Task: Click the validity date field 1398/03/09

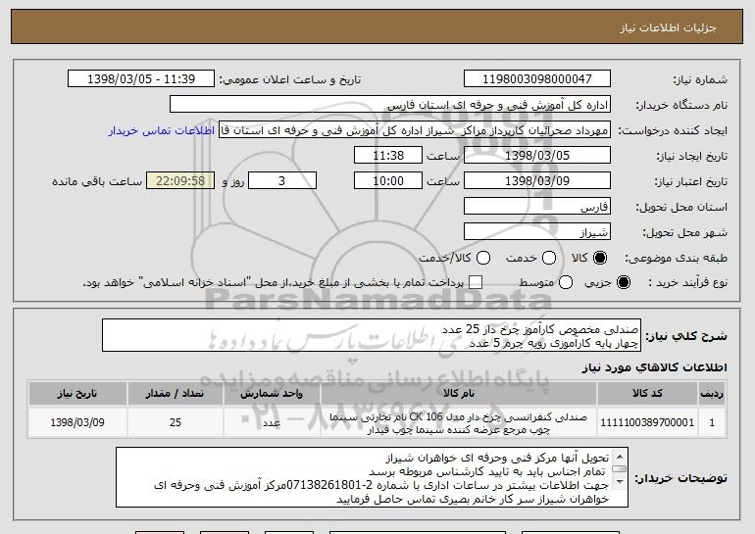Action: pyautogui.click(x=537, y=181)
